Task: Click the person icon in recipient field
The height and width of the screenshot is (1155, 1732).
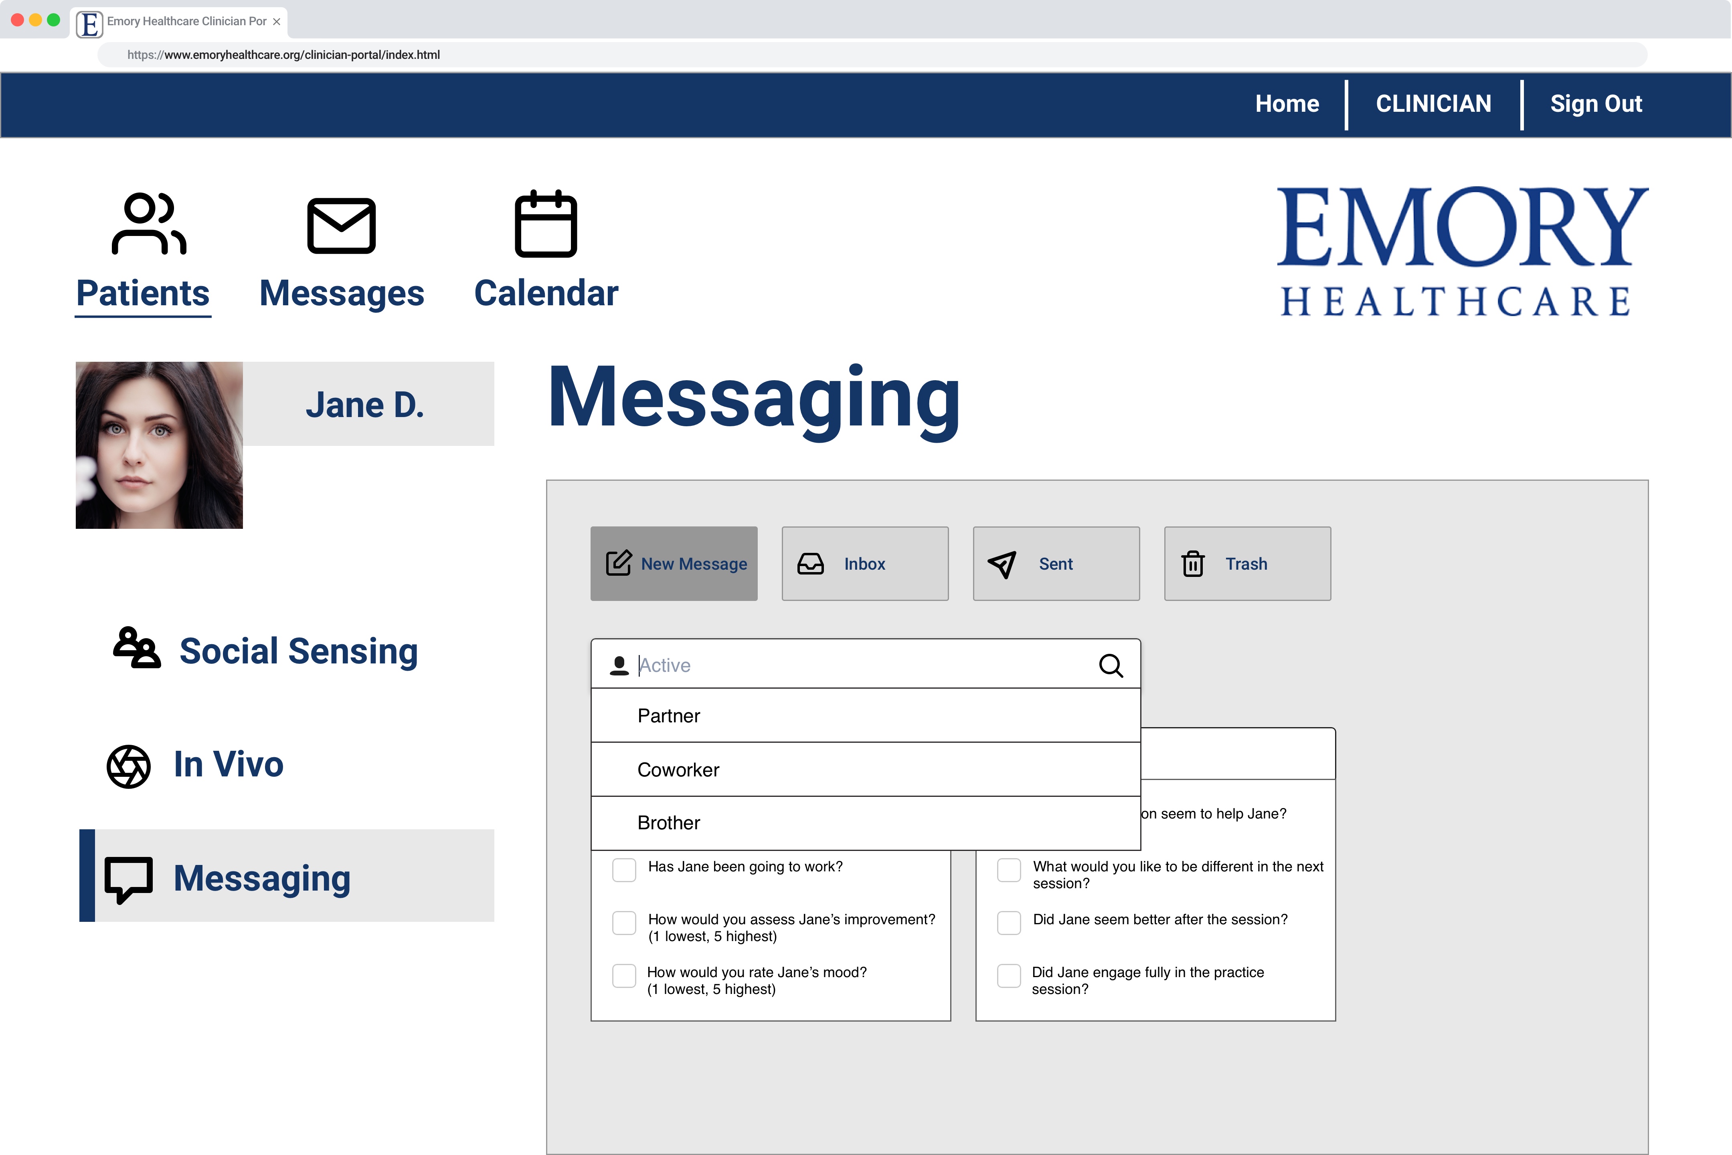Action: (x=619, y=665)
